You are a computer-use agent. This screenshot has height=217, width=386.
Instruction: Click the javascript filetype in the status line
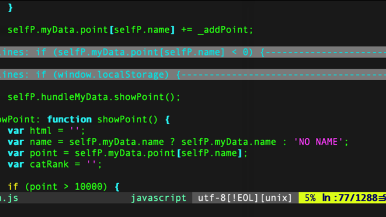[x=159, y=198]
